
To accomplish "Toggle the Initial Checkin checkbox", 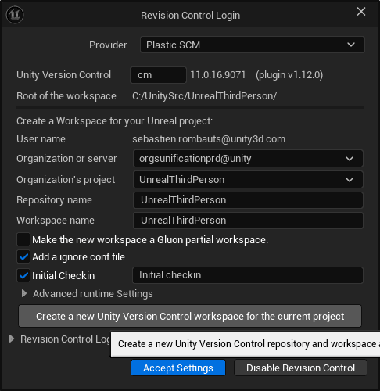I will click(23, 275).
